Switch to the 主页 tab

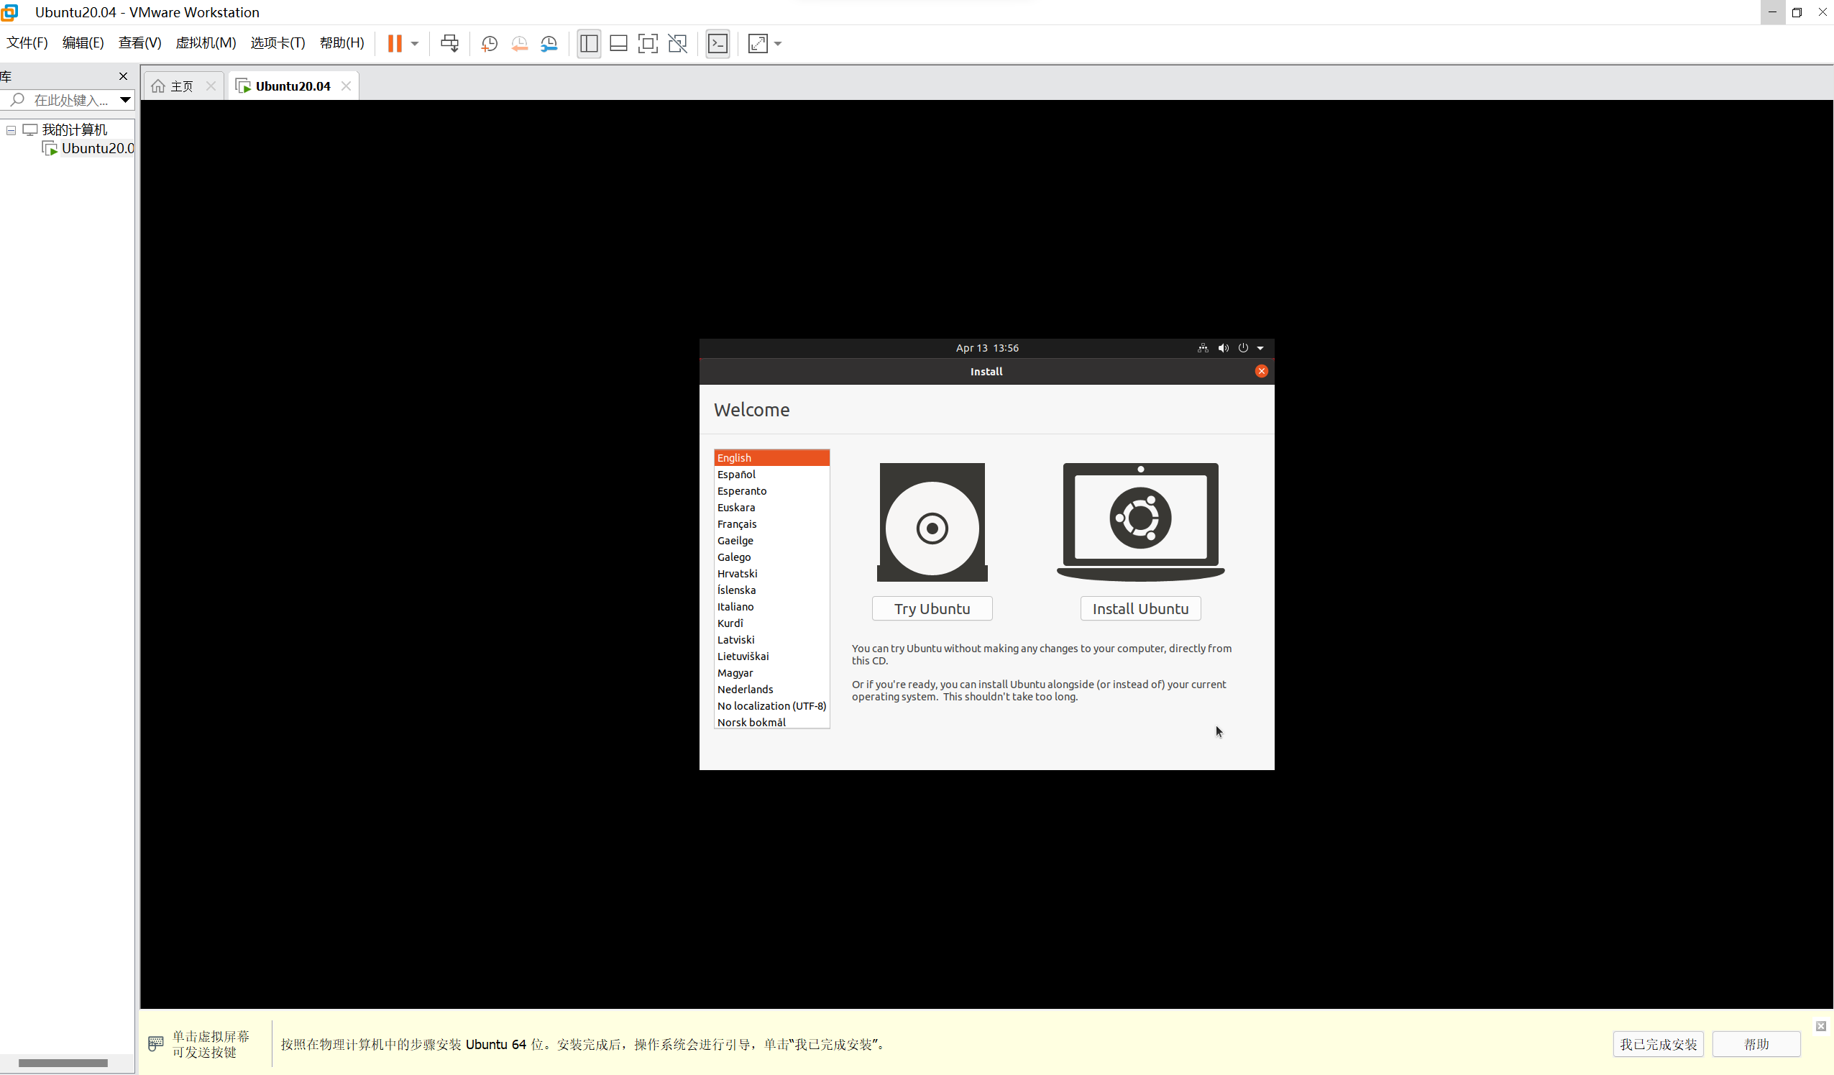point(181,86)
